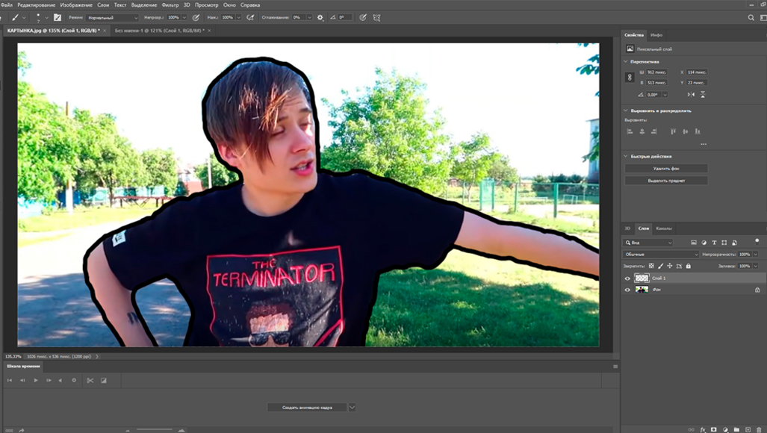Click the timeline scissors split icon

click(x=90, y=380)
